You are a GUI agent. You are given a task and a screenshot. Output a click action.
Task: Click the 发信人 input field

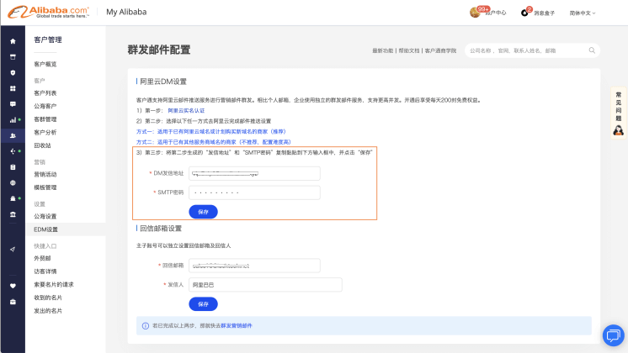point(265,285)
